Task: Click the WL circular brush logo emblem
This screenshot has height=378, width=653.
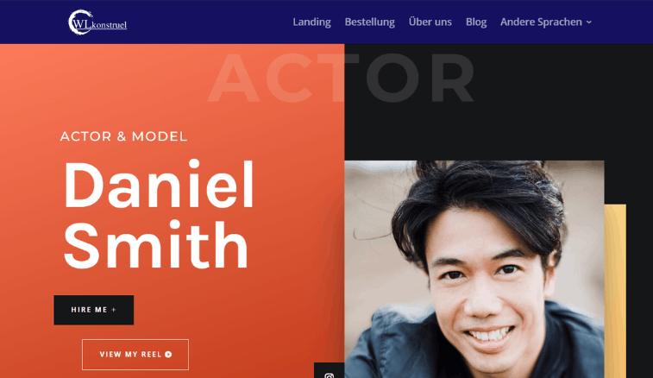Action: 79,22
